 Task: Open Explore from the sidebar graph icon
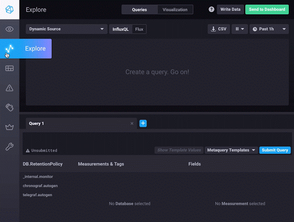point(9,49)
